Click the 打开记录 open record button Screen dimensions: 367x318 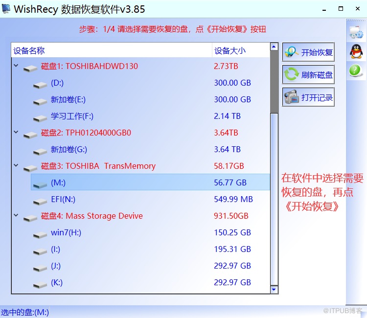[x=308, y=97]
